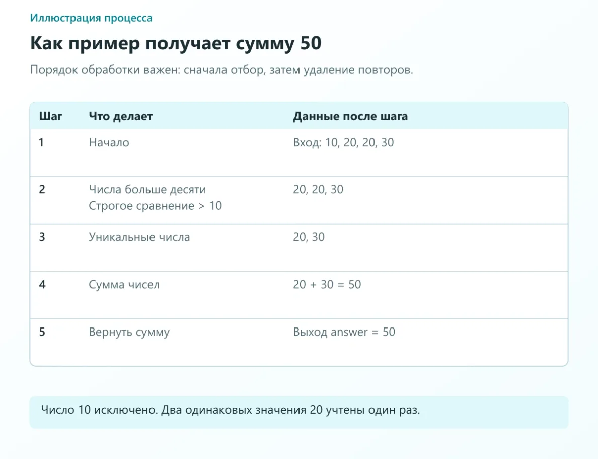This screenshot has height=459, width=598.
Task: Click the 'Данные после шага' column header
Action: pos(350,116)
